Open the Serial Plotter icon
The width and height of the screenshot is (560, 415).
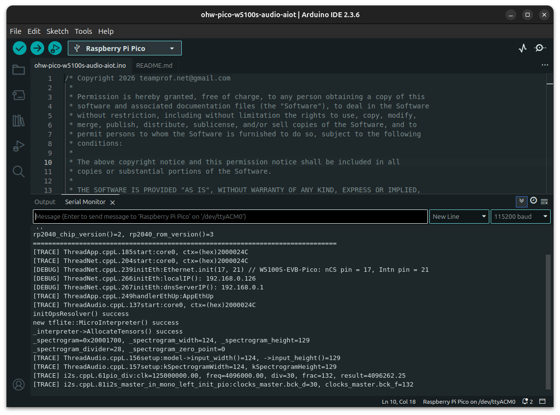(x=523, y=48)
